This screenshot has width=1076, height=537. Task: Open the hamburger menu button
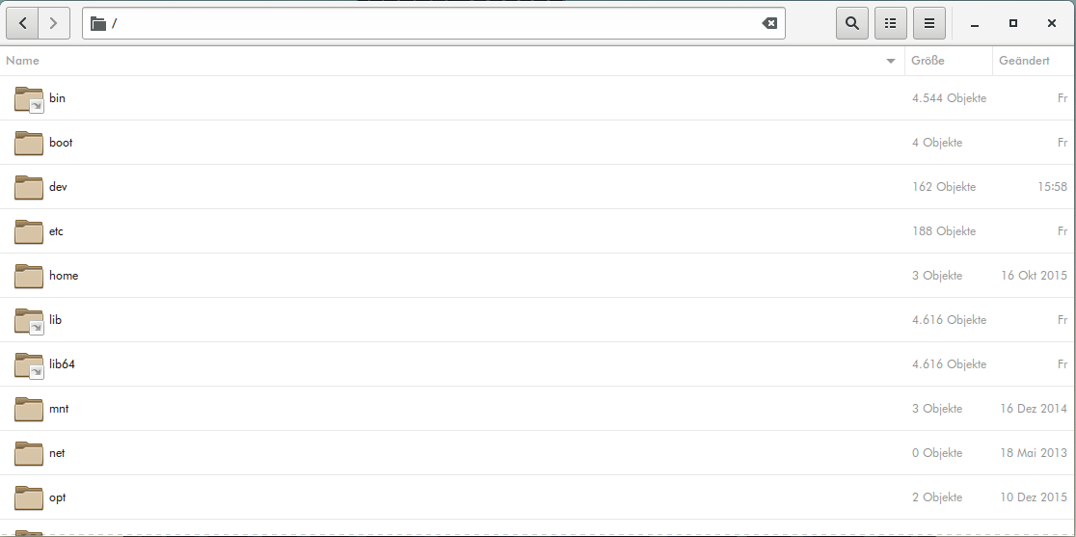tap(929, 23)
